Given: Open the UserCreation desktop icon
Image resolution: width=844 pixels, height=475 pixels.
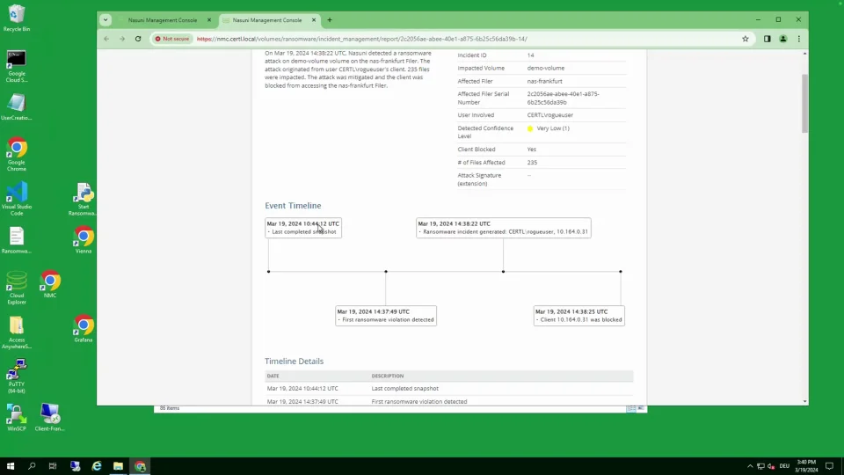Looking at the screenshot, I should 16,106.
